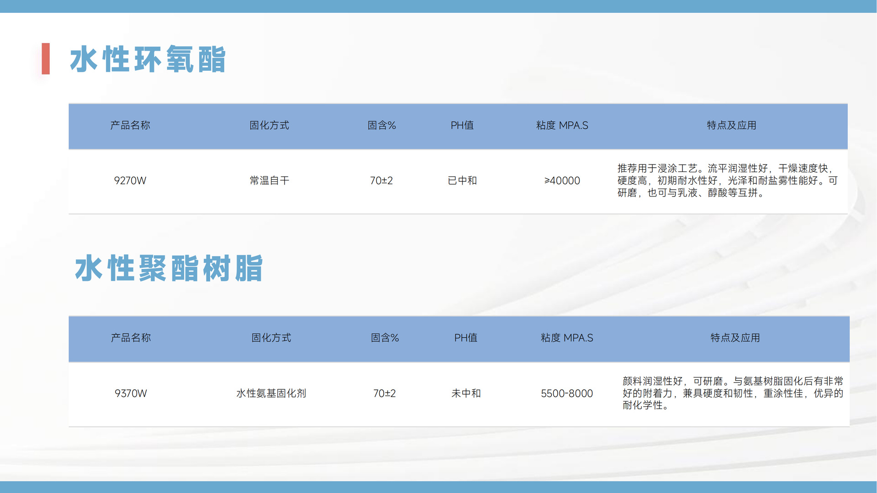Click the 水性聚酯树脂 section heading

169,268
